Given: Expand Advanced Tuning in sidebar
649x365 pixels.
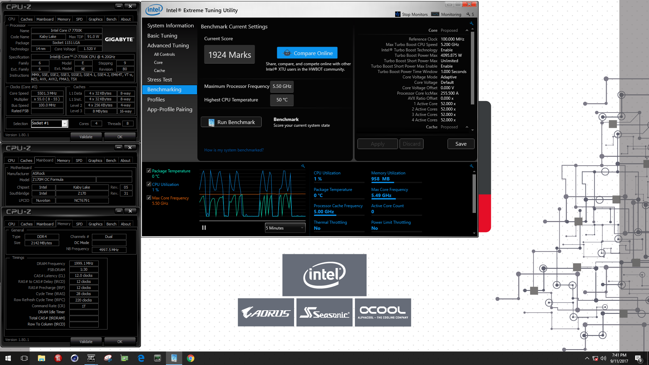Looking at the screenshot, I should click(168, 45).
